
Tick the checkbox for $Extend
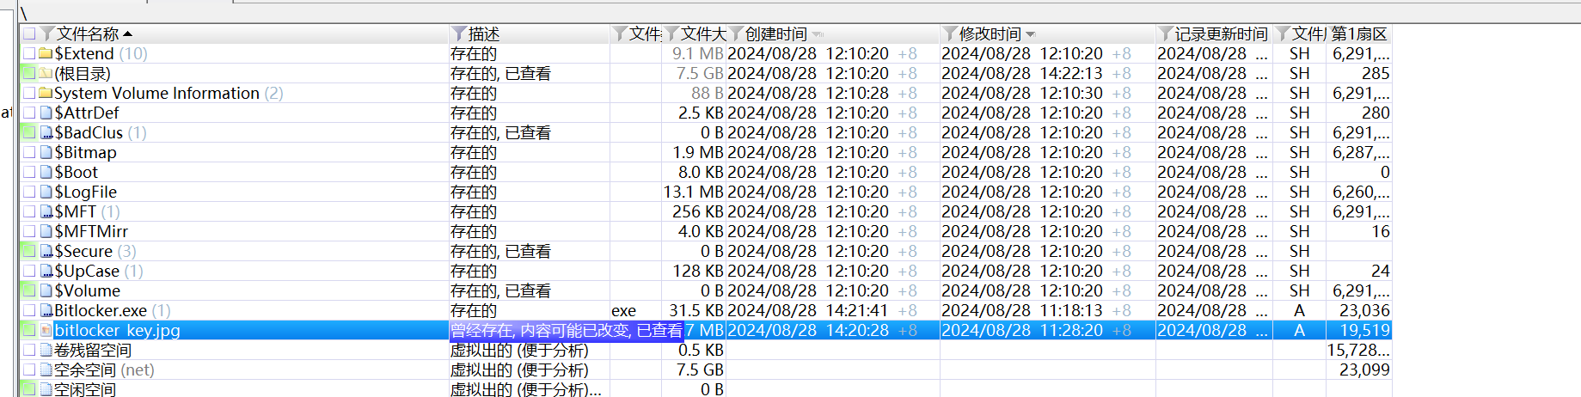29,53
